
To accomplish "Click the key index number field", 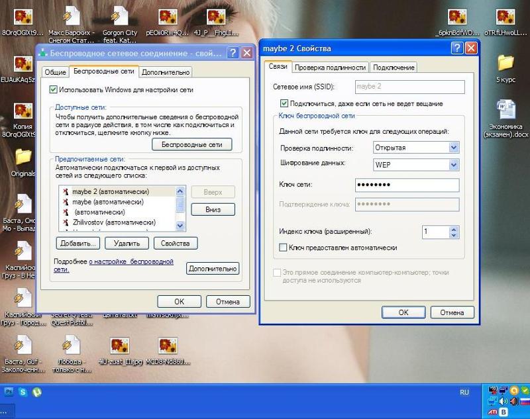I will pyautogui.click(x=436, y=232).
